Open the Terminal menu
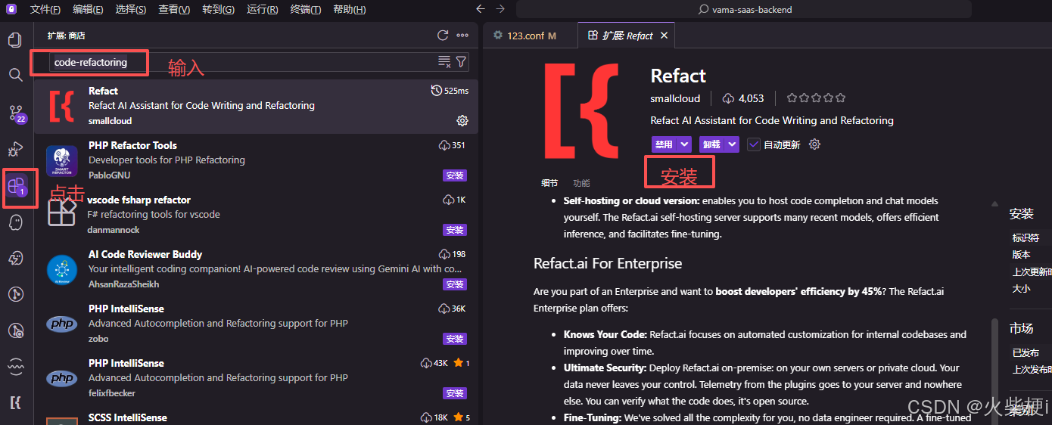1052x425 pixels. coord(306,9)
